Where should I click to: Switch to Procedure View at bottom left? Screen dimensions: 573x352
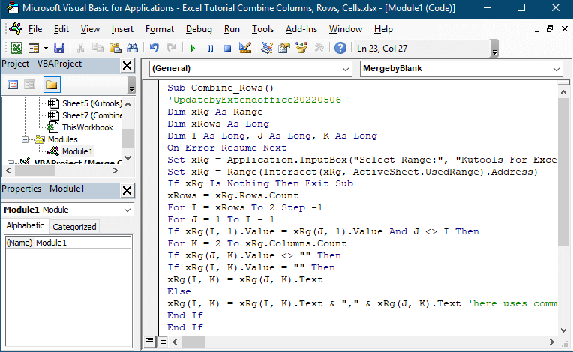tap(149, 342)
